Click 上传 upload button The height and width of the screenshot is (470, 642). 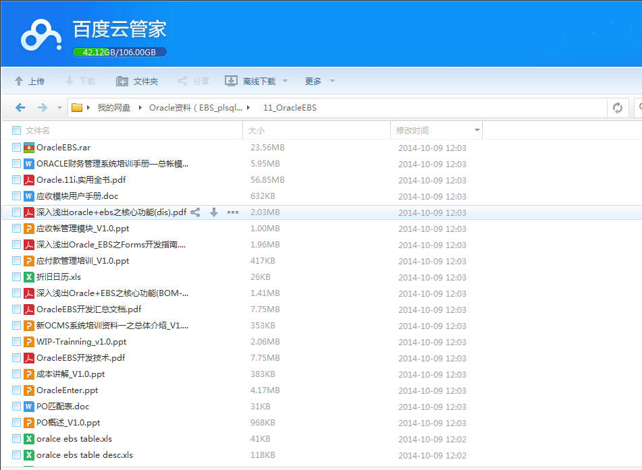(x=30, y=81)
